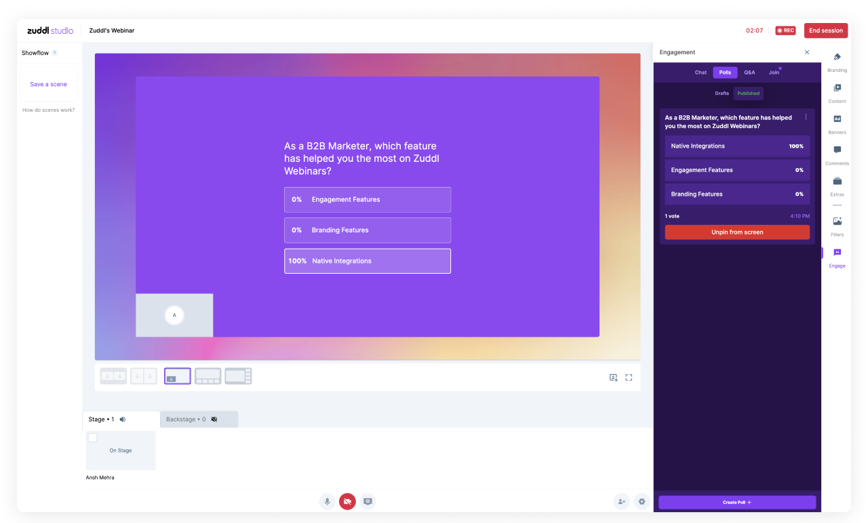
Task: Toggle the microphone button
Action: [x=328, y=501]
